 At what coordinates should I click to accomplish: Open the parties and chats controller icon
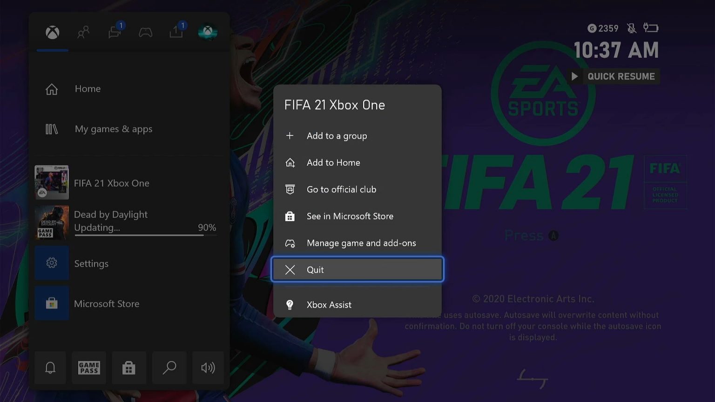[146, 32]
